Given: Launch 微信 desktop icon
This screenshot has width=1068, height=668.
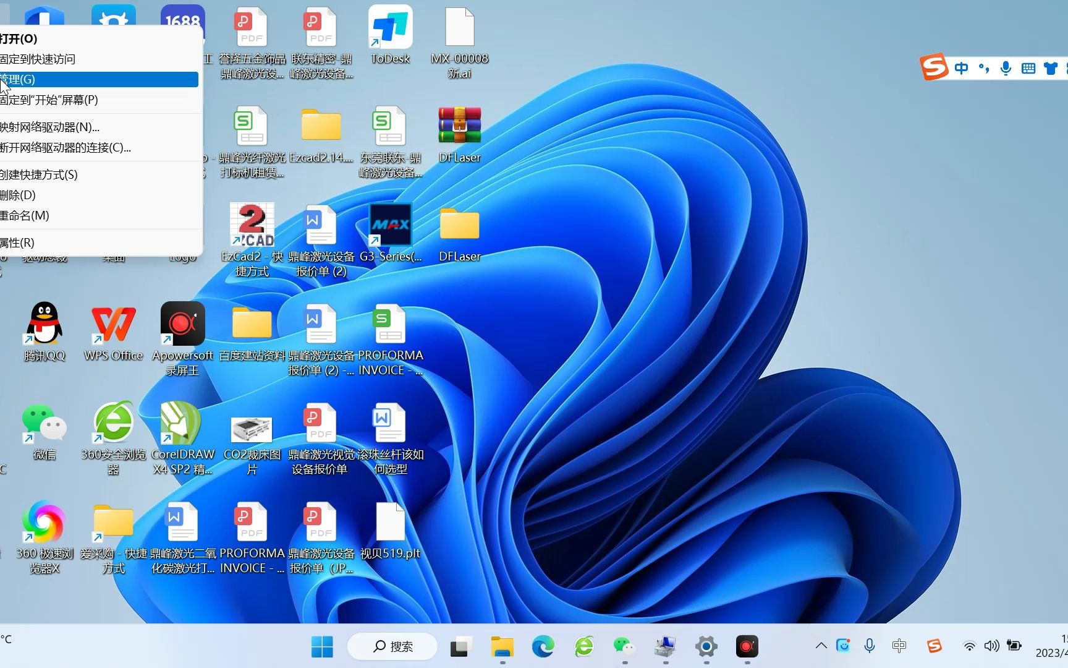Looking at the screenshot, I should point(44,422).
